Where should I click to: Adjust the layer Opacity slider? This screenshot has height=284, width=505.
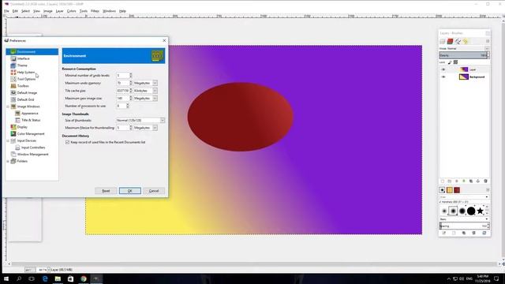pos(464,55)
